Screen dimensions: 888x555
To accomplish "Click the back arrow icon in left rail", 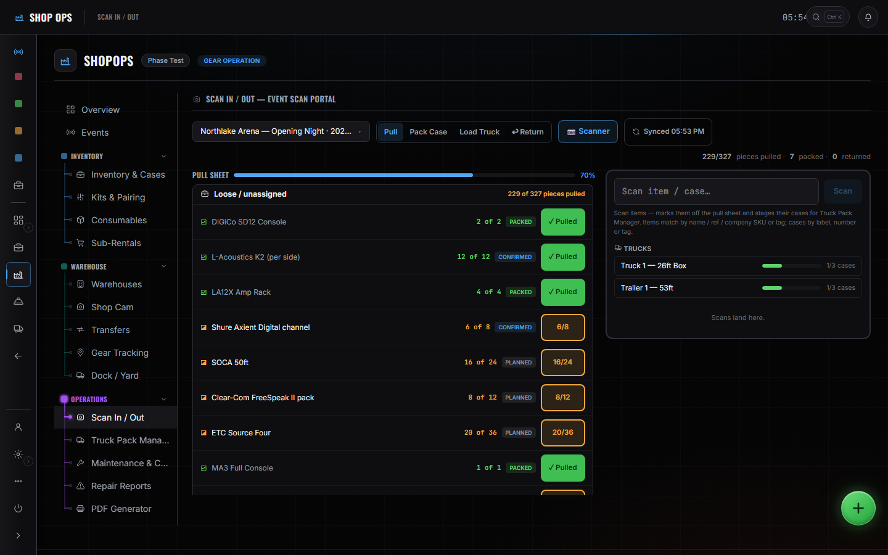I will (18, 356).
